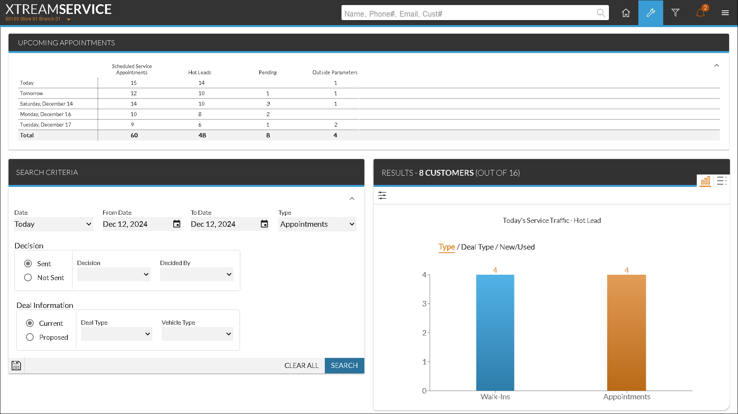Switch results to bar chart view
Viewport: 738px width, 414px height.
[x=705, y=181]
